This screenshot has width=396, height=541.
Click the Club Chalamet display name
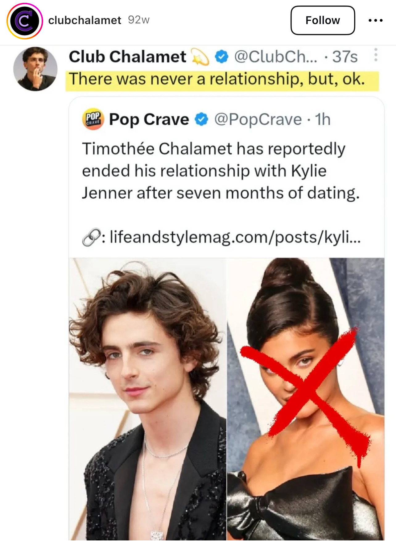point(127,57)
